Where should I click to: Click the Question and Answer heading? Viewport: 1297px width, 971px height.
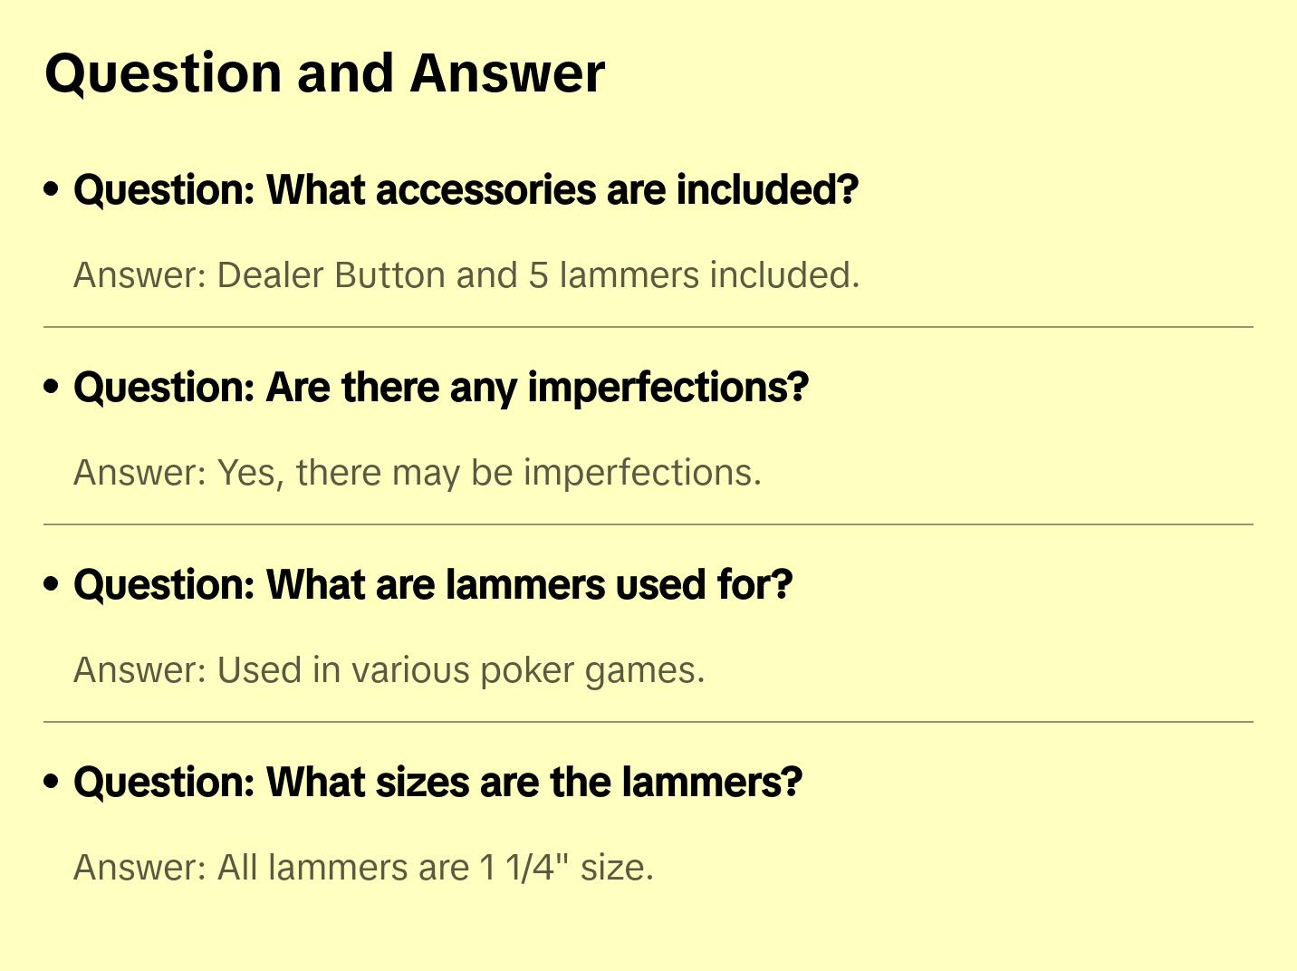tap(325, 73)
